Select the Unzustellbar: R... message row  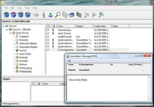pos(88,43)
